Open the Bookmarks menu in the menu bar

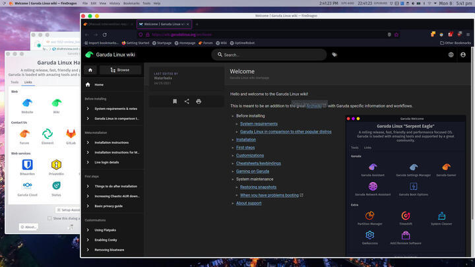131,3
